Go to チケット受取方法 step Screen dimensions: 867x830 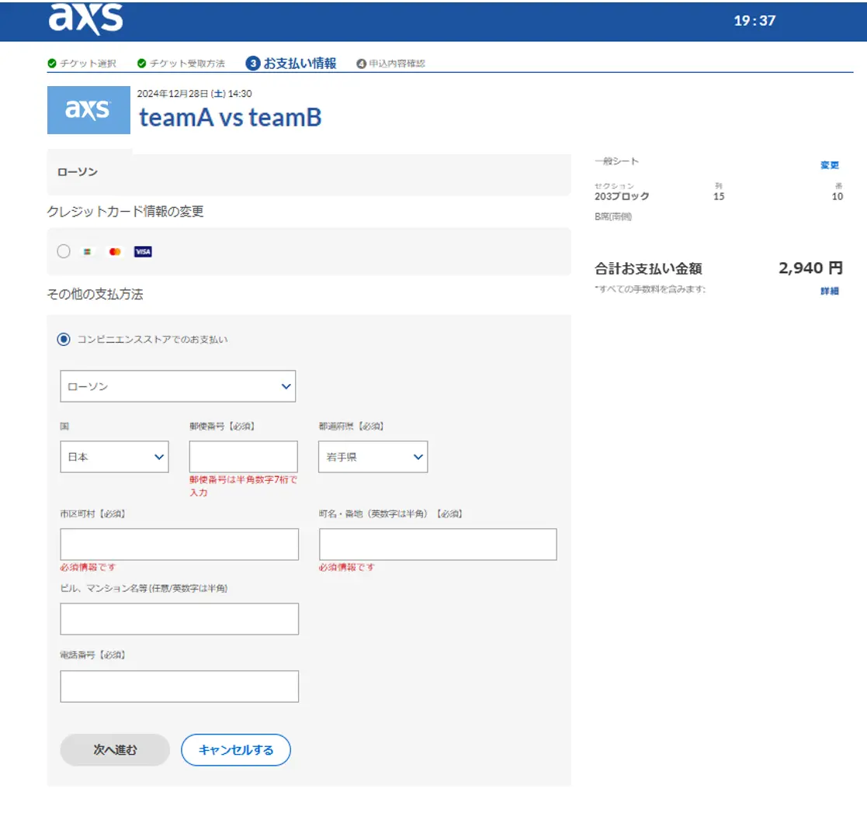coord(187,64)
